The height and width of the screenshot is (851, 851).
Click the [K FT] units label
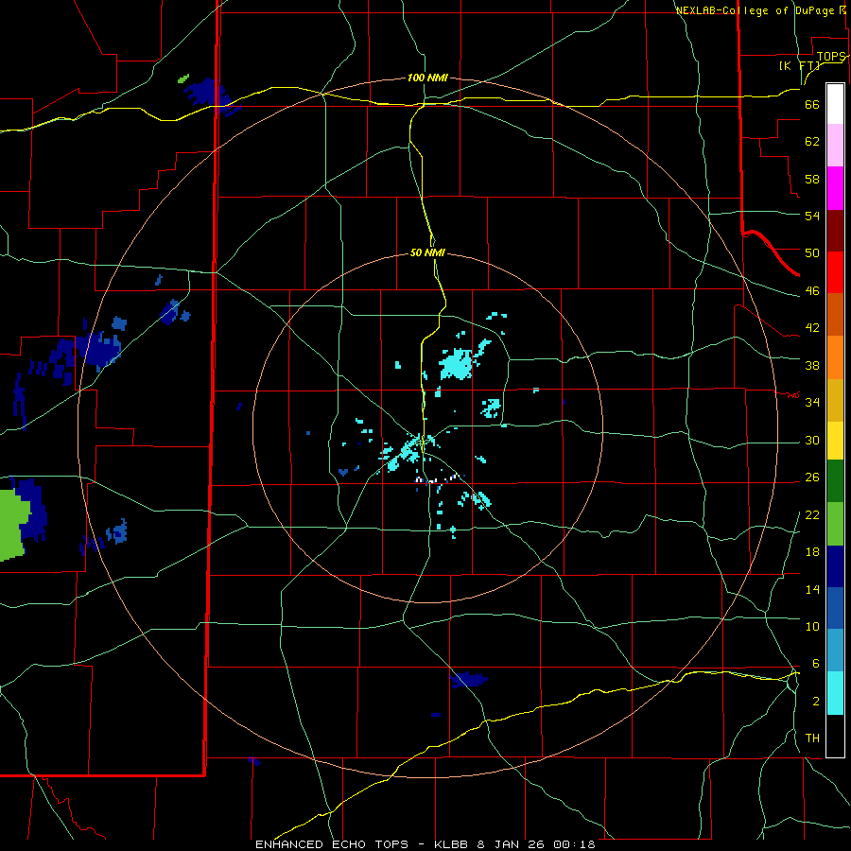[x=799, y=66]
